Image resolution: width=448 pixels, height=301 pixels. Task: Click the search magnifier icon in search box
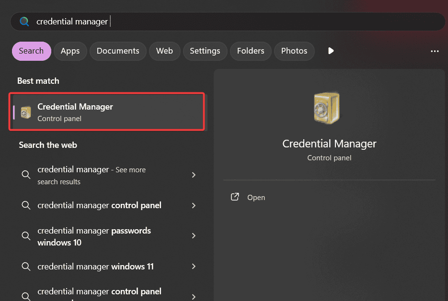(x=24, y=22)
